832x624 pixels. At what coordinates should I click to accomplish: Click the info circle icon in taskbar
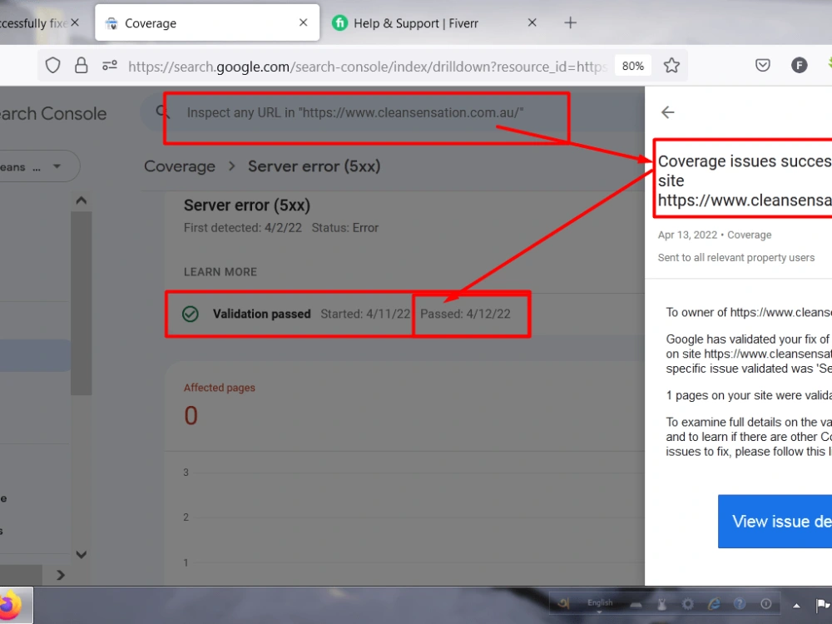point(765,604)
